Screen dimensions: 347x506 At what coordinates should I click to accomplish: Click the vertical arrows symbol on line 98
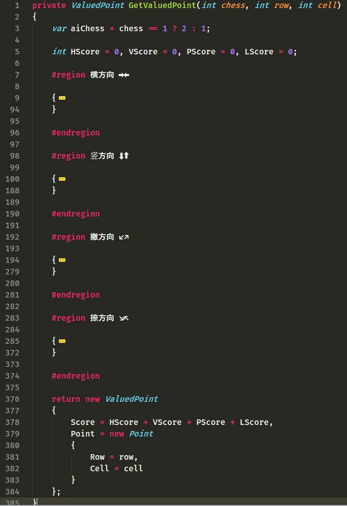124,156
